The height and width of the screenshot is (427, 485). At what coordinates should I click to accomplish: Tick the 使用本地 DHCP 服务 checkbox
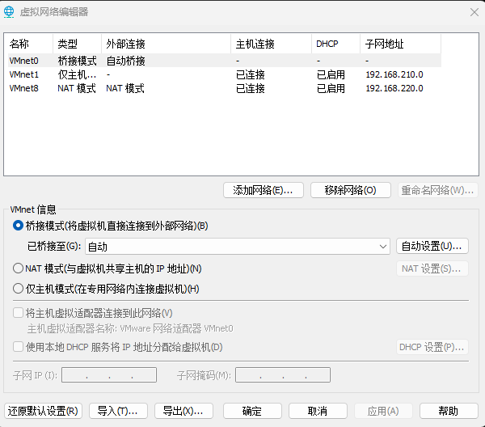click(18, 347)
